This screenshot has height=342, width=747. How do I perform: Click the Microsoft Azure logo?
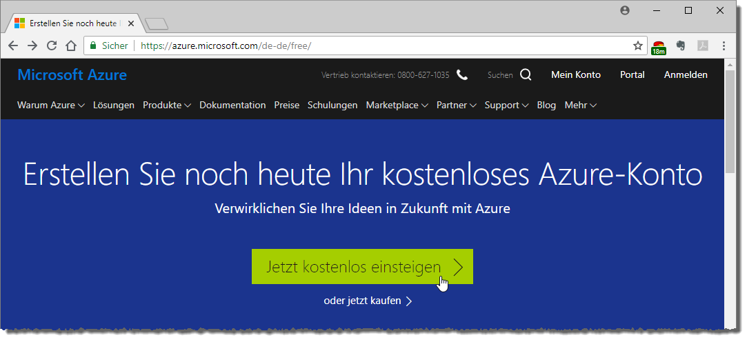[72, 74]
